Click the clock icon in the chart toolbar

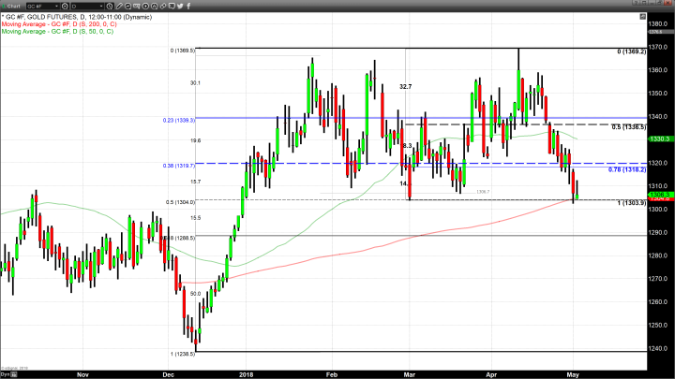coord(110,7)
